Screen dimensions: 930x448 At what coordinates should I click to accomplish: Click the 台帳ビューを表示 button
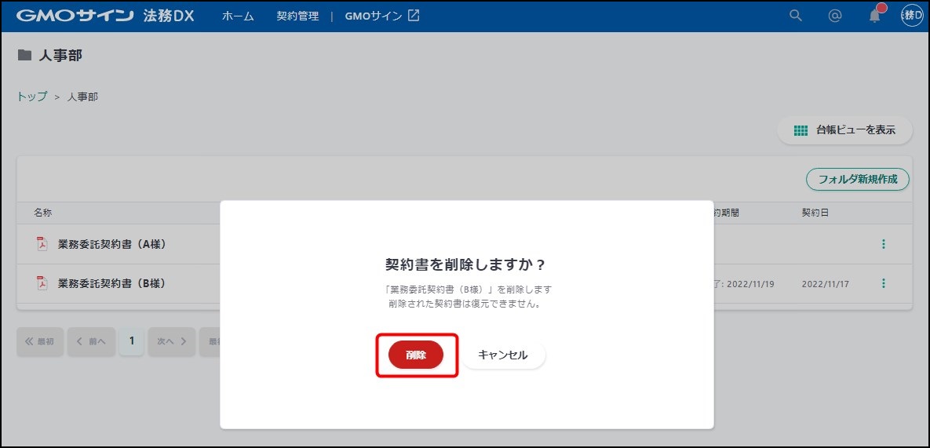point(844,130)
